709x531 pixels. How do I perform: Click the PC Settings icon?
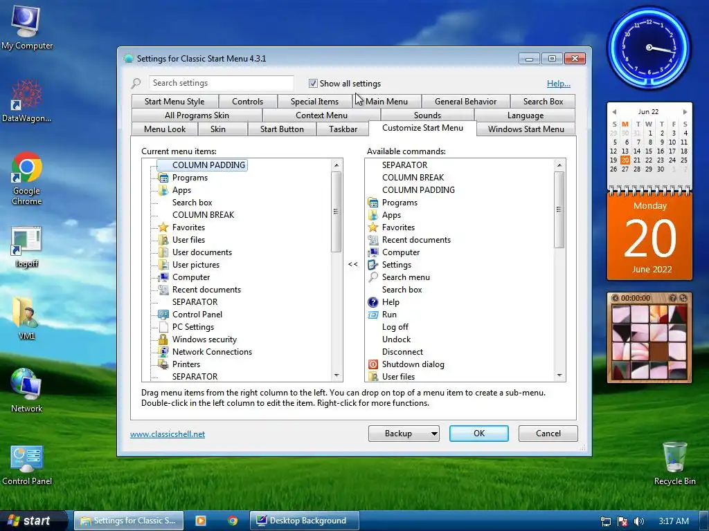pos(163,327)
